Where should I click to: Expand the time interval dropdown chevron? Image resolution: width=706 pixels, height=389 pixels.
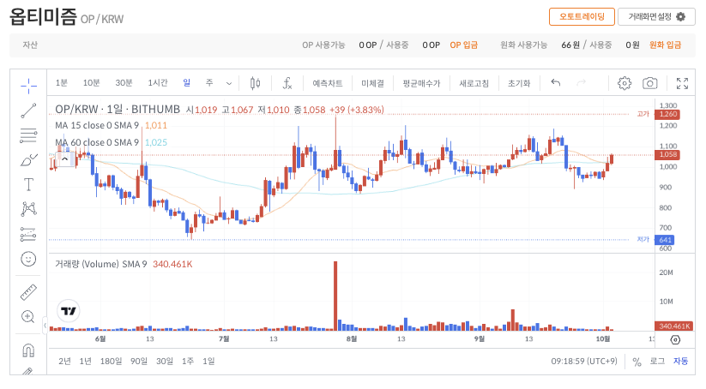(229, 83)
